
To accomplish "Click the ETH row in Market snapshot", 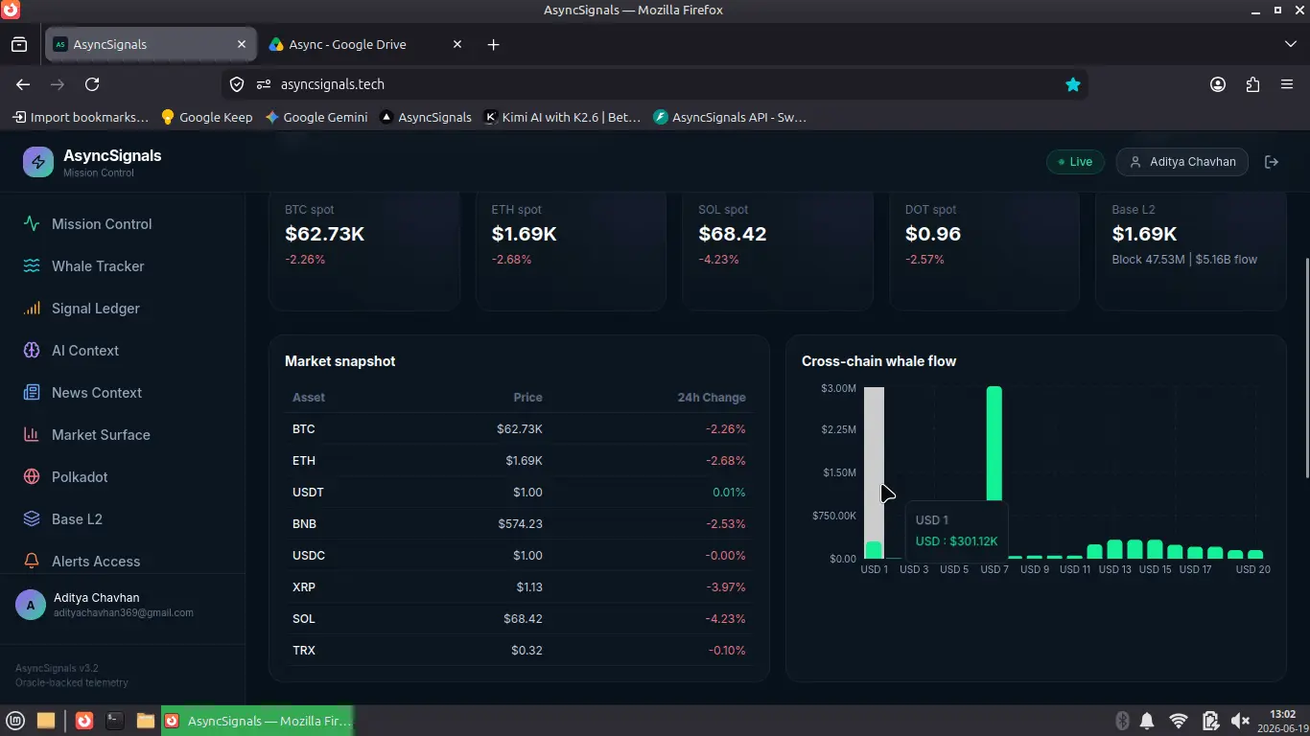I will click(x=519, y=461).
